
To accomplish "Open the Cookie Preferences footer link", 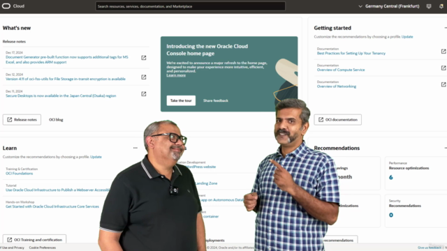I will pos(43,248).
